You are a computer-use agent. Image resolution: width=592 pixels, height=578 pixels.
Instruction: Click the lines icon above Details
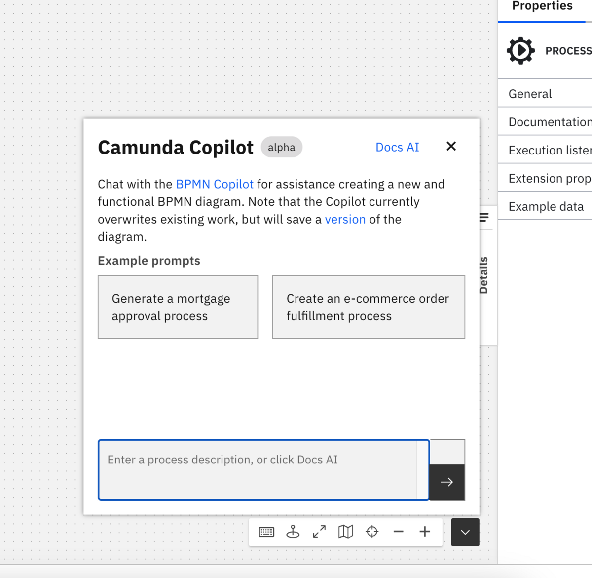tap(484, 217)
